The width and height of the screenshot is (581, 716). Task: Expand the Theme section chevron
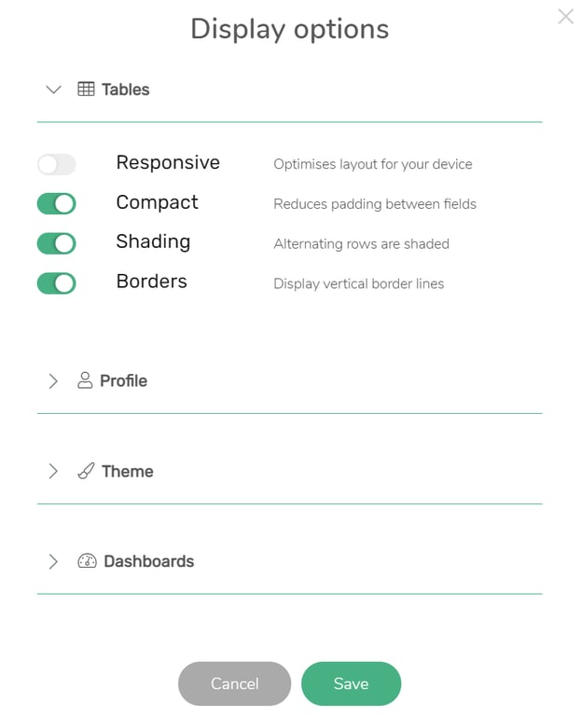(53, 471)
